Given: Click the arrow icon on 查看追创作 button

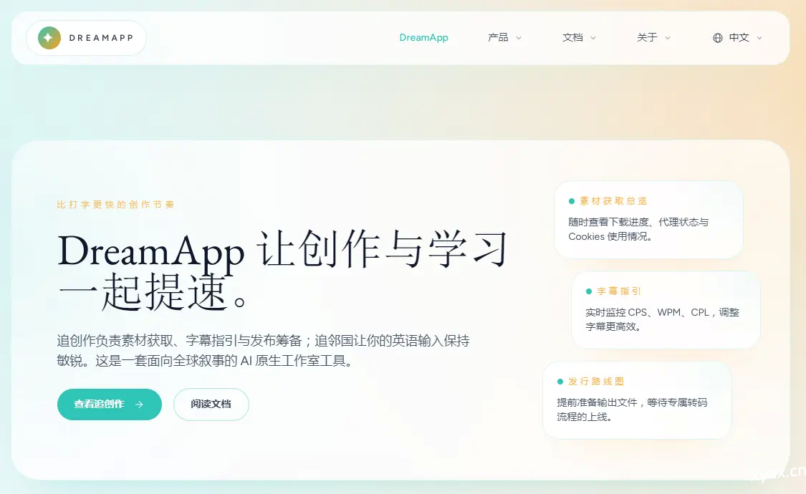Looking at the screenshot, I should tap(139, 405).
